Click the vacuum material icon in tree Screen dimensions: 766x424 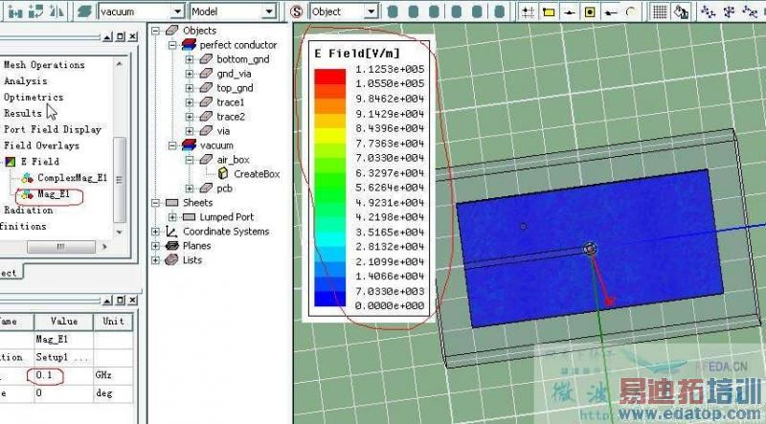[x=189, y=145]
